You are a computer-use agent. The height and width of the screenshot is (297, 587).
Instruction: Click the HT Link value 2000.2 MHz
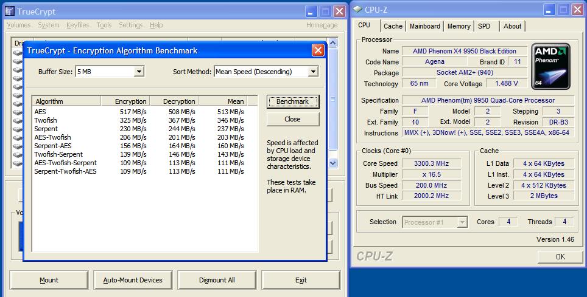(x=431, y=196)
